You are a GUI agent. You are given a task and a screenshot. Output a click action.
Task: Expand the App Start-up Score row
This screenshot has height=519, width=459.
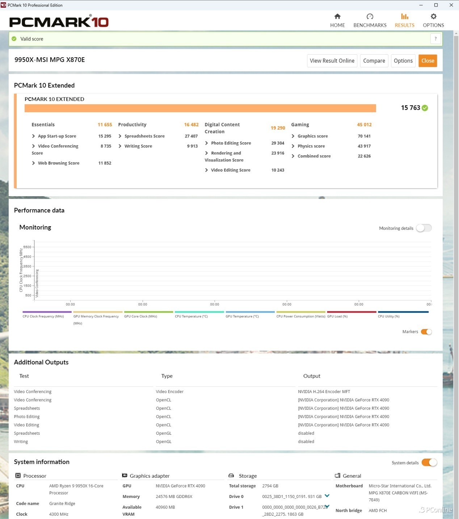[x=34, y=136]
